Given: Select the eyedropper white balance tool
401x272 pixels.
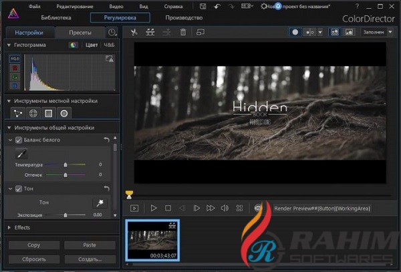Looking at the screenshot, I should (x=20, y=153).
